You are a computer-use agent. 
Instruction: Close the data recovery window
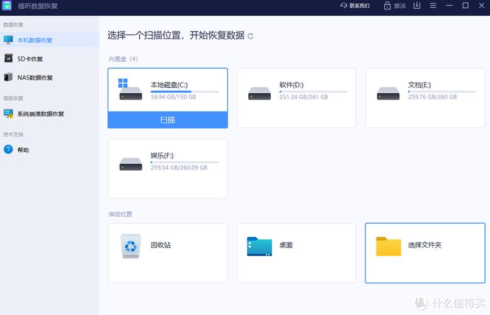(482, 6)
